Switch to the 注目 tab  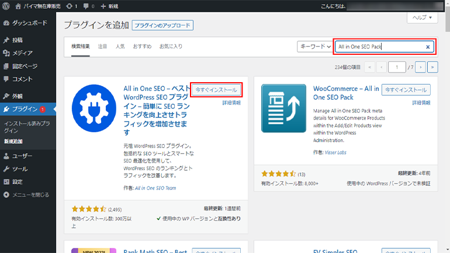coord(102,47)
